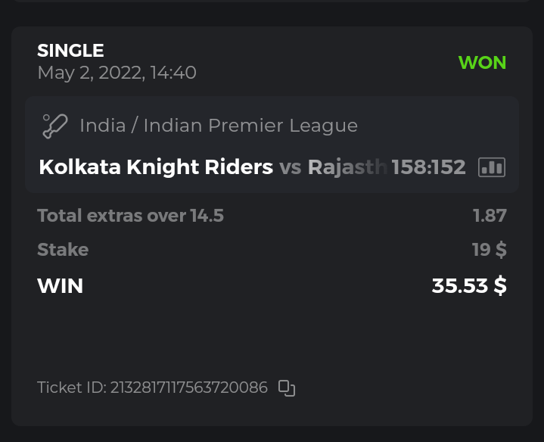Click the "vs" text between teams
This screenshot has height=442, width=544.
290,167
